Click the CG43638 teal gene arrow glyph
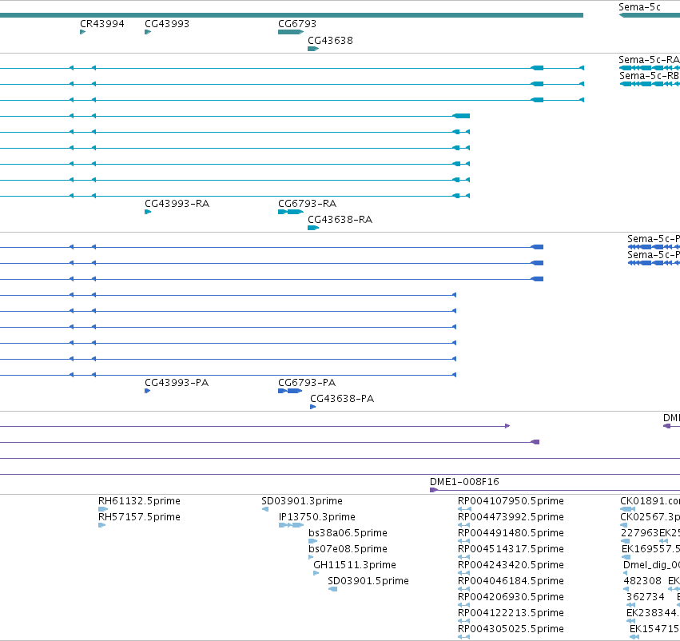680x641 pixels. [x=313, y=49]
